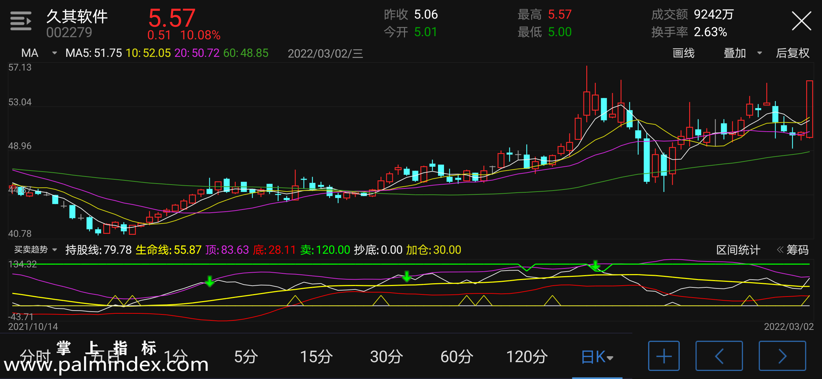Viewport: 822px width, 379px height.
Task: Close the chart with the X icon
Action: coord(802,21)
